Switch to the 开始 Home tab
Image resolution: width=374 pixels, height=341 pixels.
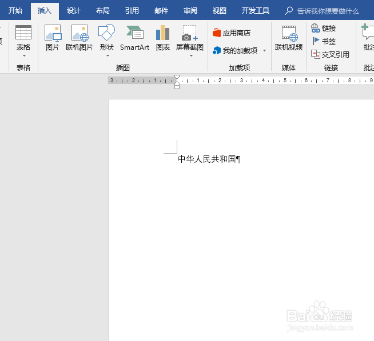[15, 11]
